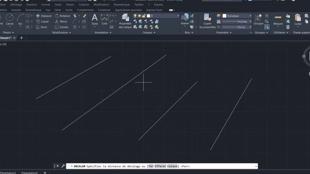This screenshot has height=174, width=310.
Task: Add a new drawing tab
Action: coord(21,38)
